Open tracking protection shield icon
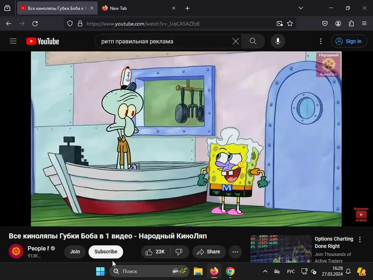Screen dimensions: 373x280 (70, 24)
